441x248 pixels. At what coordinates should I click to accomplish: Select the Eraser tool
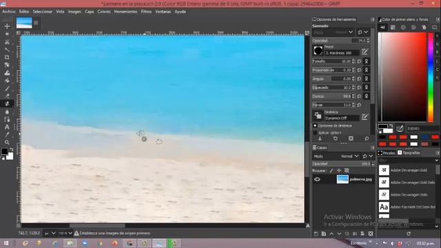point(7,96)
